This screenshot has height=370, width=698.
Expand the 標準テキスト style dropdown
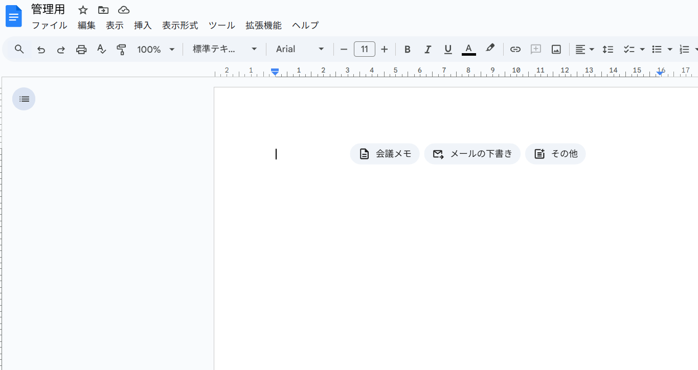click(224, 50)
